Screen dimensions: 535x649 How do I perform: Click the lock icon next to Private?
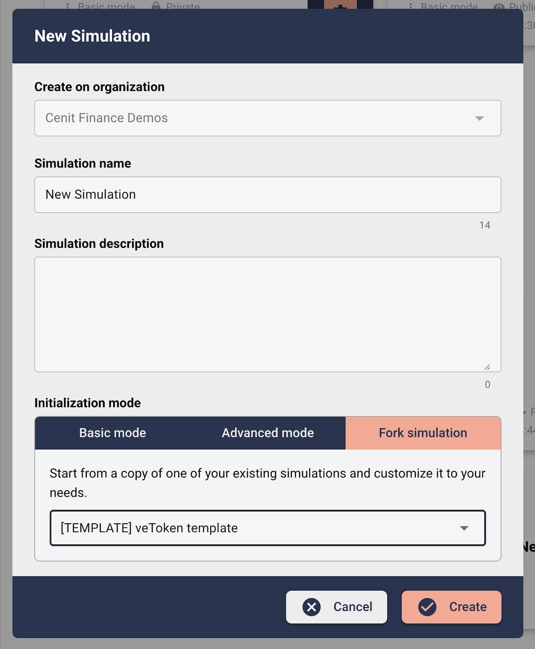(156, 6)
